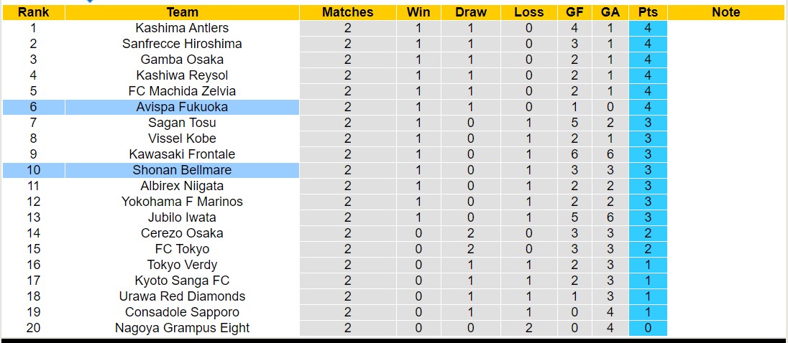
Task: Click the Kawasaki Frontale team name
Action: [x=182, y=154]
